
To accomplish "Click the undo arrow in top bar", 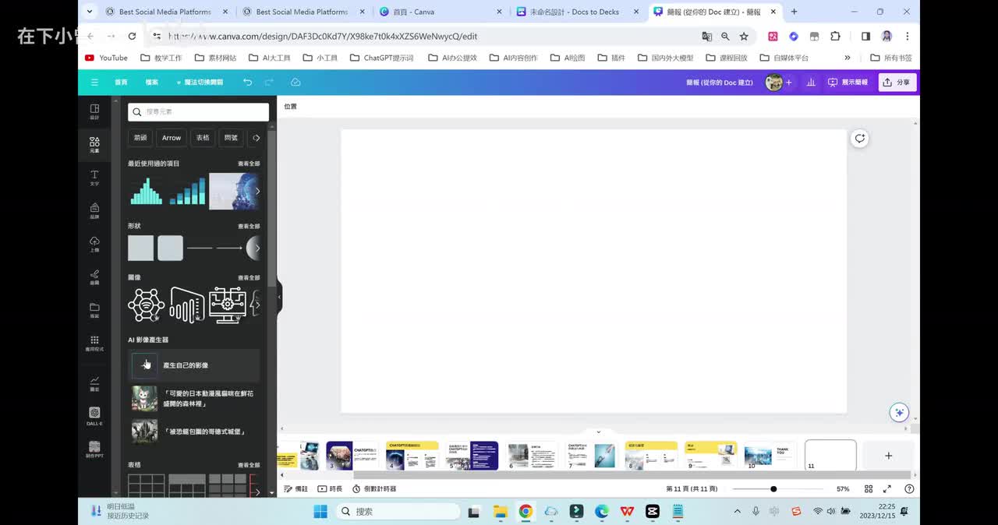I will [x=247, y=82].
